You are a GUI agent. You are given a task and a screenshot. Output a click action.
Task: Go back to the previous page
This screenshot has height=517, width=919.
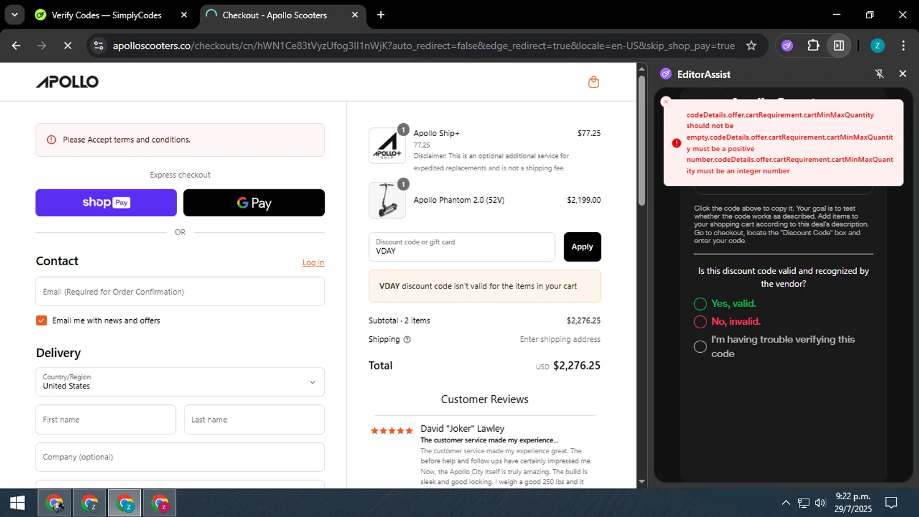tap(17, 45)
